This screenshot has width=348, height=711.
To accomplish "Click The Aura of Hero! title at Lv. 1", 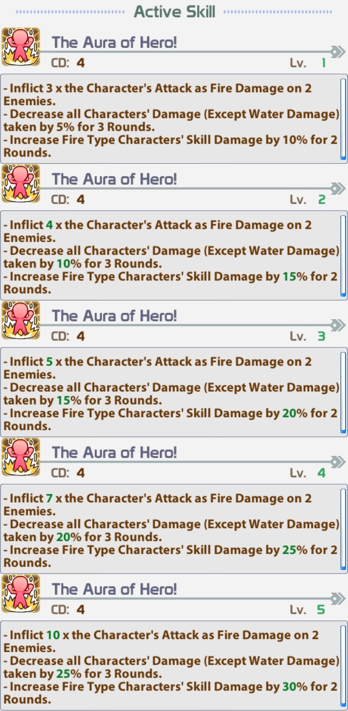I will 114,42.
